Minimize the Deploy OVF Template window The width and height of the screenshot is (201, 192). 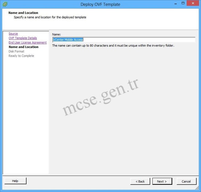coord(176,4)
